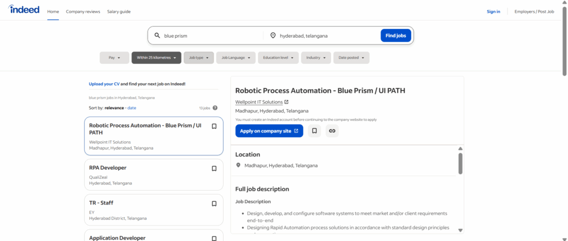Go to the Salary guide page

119,11
